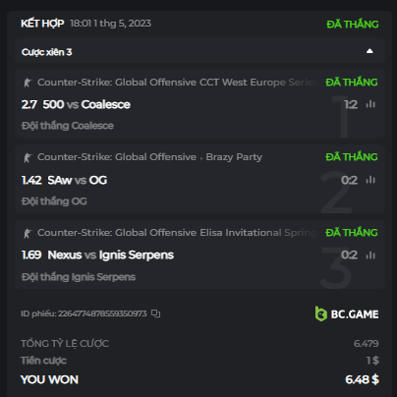Click CS:GO icon beside CCT West Europe
The height and width of the screenshot is (397, 397).
coord(28,83)
